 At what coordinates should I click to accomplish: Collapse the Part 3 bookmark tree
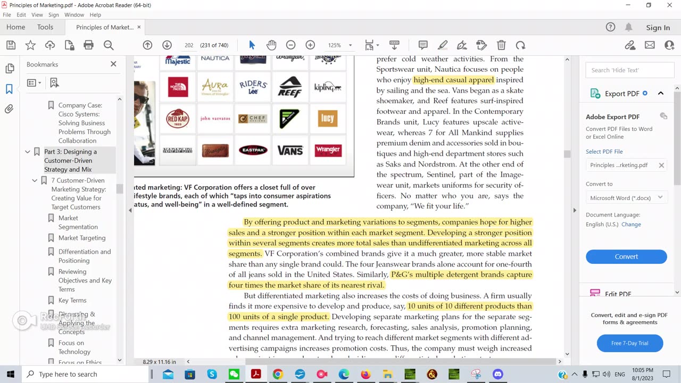28,152
